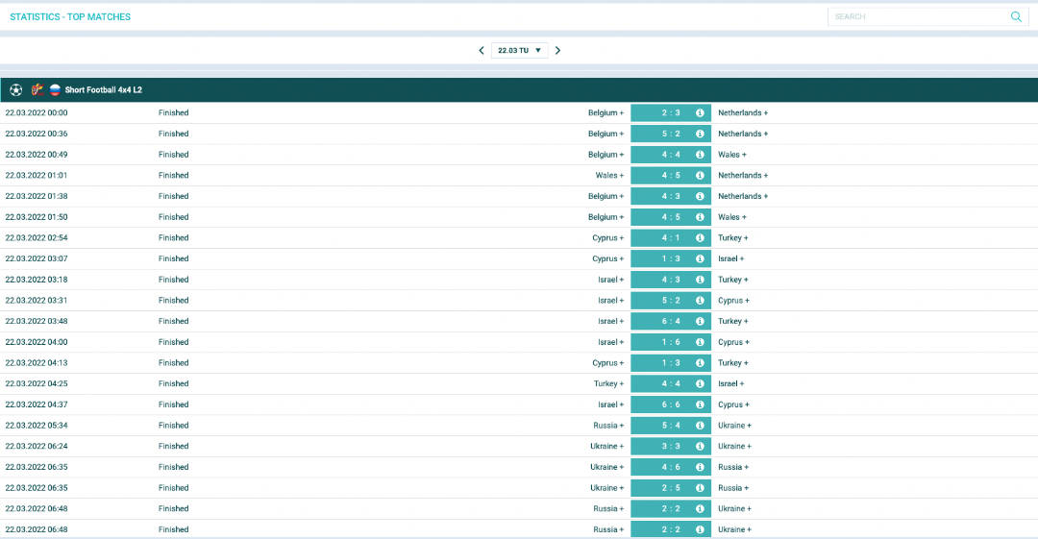Open the 22.03 TU date dropdown

pyautogui.click(x=519, y=51)
